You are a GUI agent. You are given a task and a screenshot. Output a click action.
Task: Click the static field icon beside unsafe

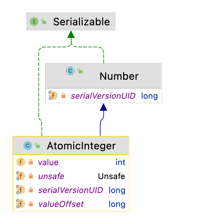[x=21, y=176]
